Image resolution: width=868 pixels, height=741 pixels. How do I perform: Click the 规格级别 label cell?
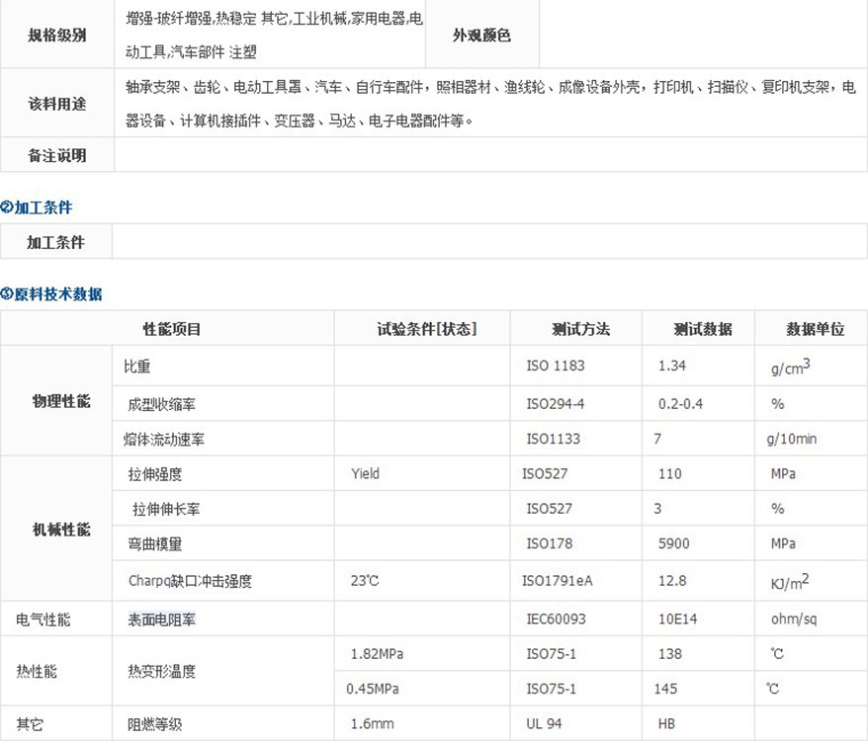[x=57, y=36]
